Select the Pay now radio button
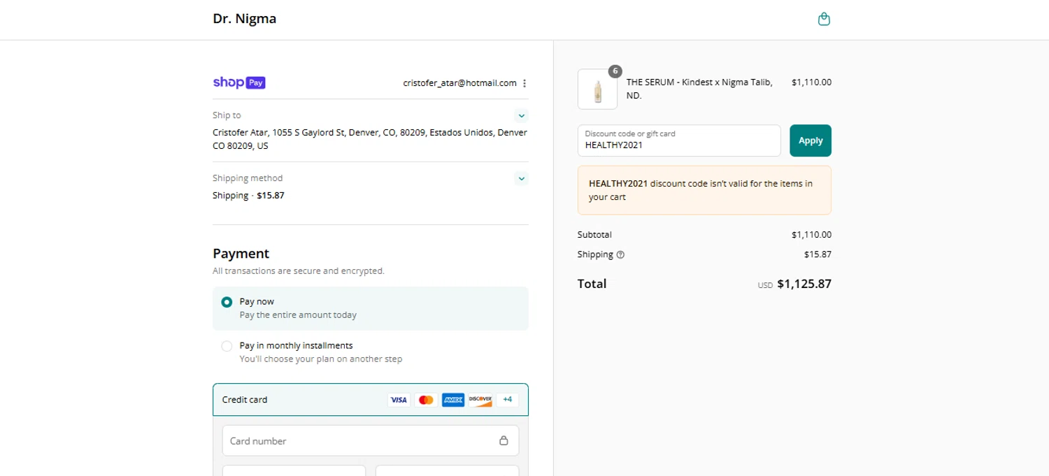This screenshot has width=1049, height=476. (x=227, y=302)
